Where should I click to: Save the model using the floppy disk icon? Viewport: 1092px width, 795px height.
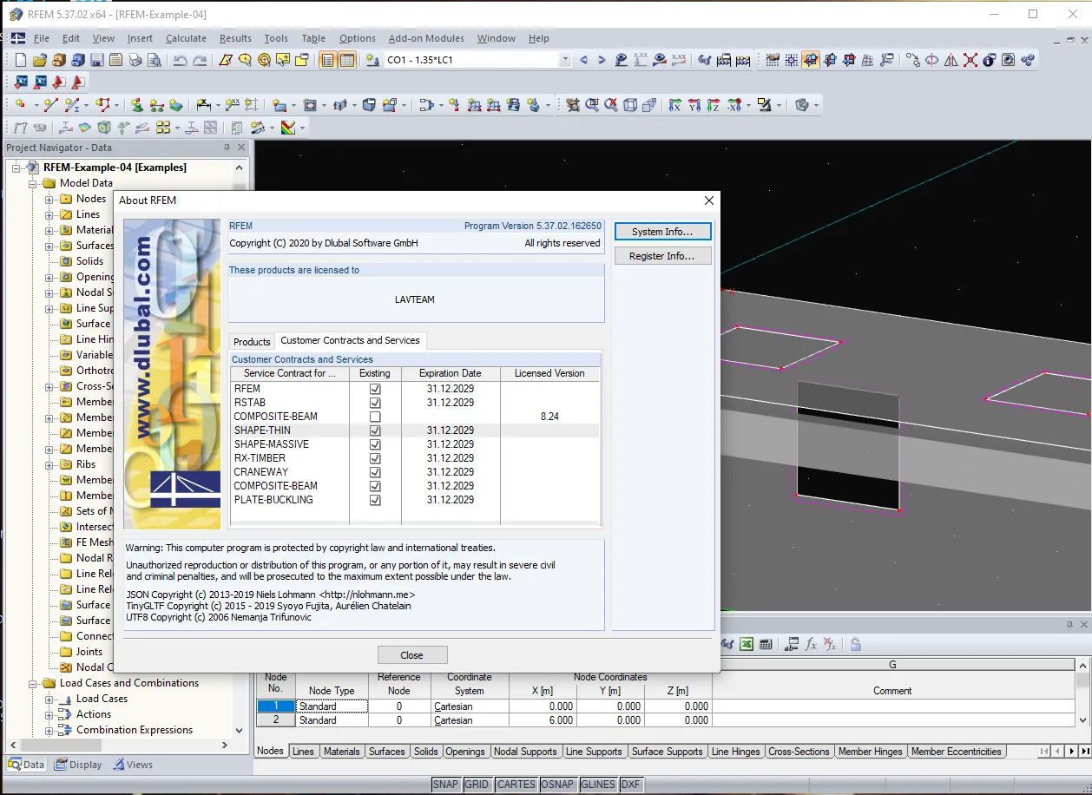[97, 60]
